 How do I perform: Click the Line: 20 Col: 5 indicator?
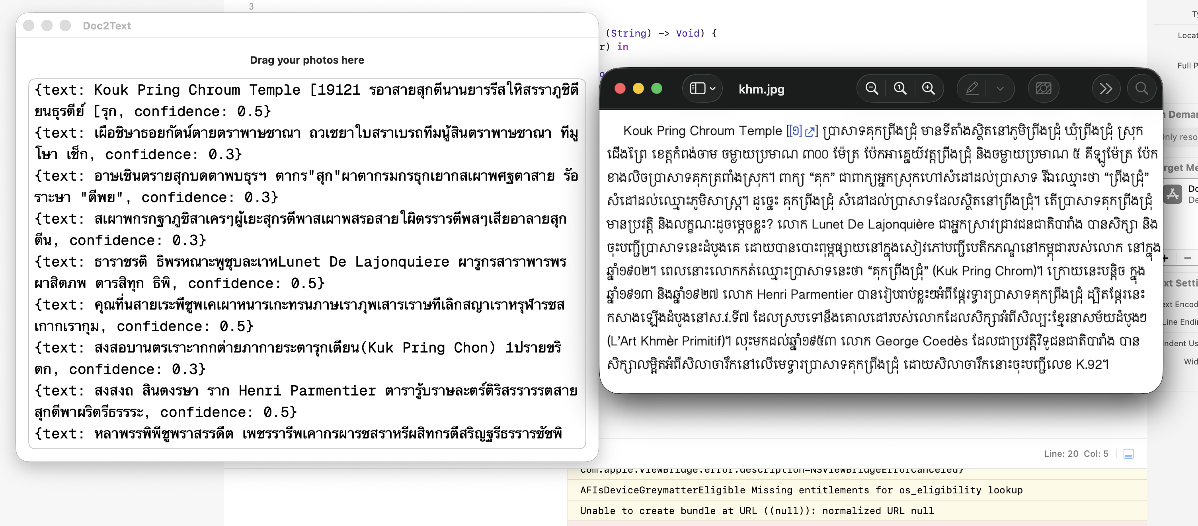pyautogui.click(x=1076, y=454)
